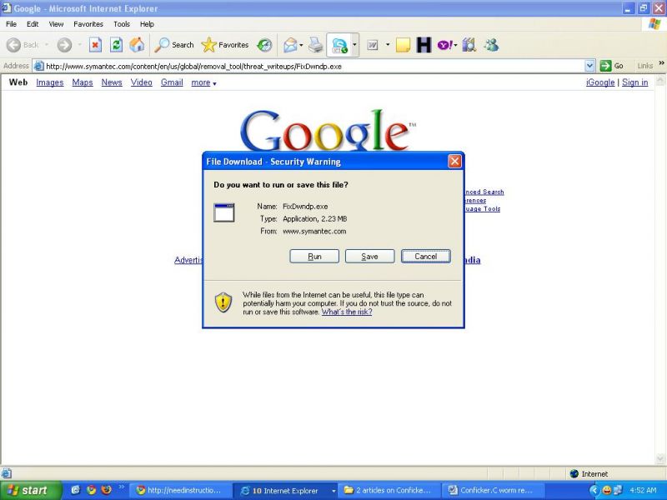The width and height of the screenshot is (667, 500).
Task: Cancel the file download
Action: coord(426,257)
